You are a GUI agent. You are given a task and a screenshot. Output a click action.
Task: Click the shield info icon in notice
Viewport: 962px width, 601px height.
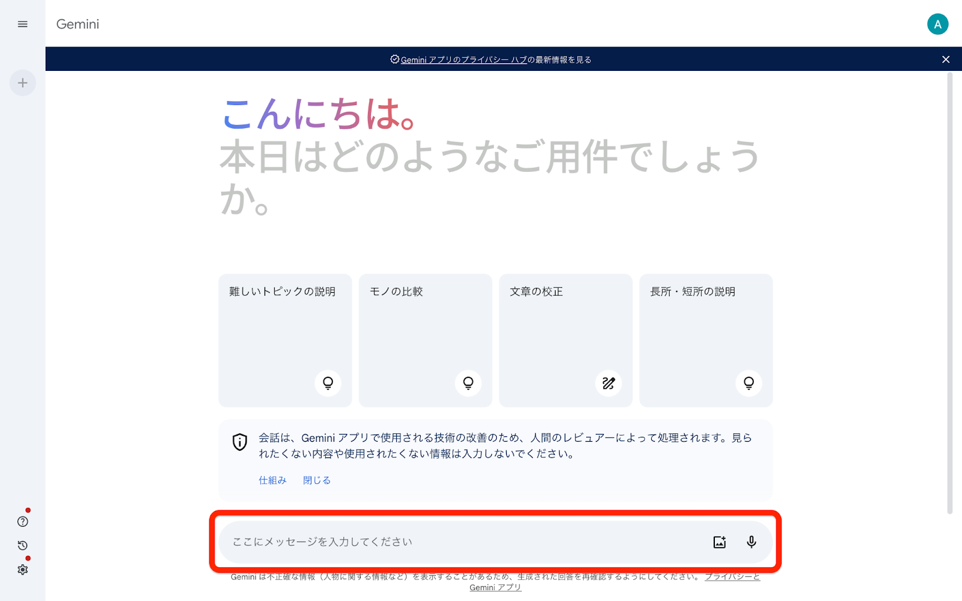(240, 442)
